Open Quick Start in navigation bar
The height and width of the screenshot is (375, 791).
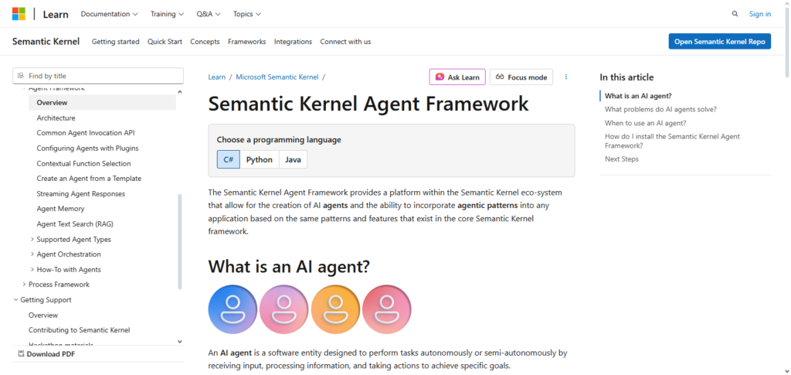165,42
